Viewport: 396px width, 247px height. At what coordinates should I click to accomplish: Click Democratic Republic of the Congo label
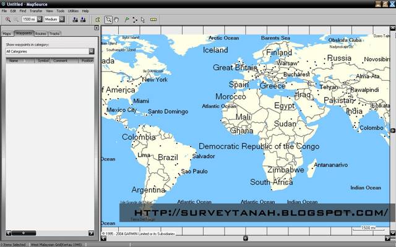coord(259,146)
